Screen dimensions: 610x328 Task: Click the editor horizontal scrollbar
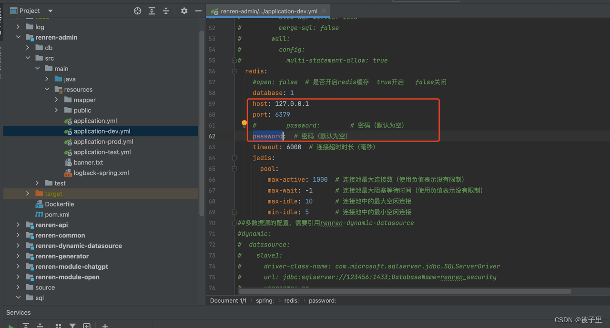coord(405,291)
